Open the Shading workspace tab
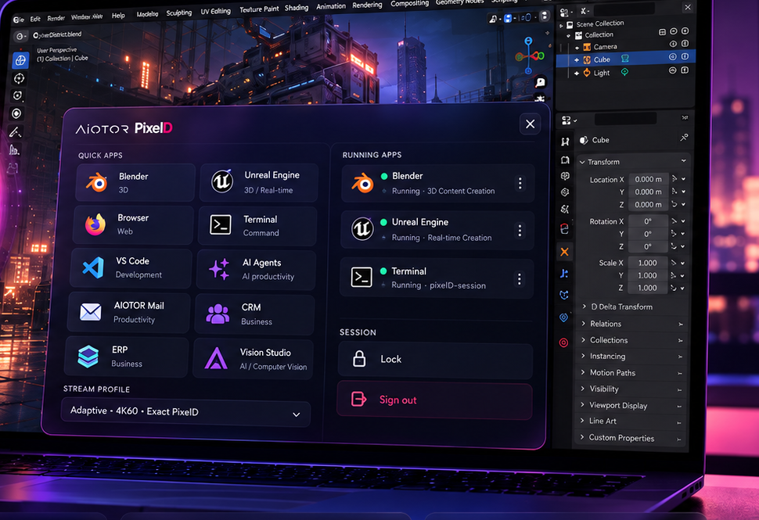The height and width of the screenshot is (520, 759). 297,8
